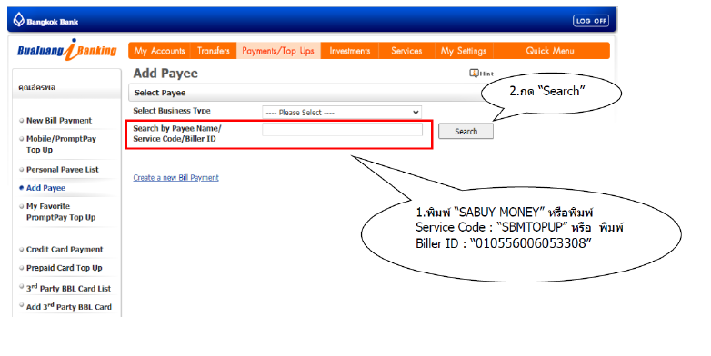711x356 pixels.
Task: Open the Quick Menu
Action: (x=550, y=51)
